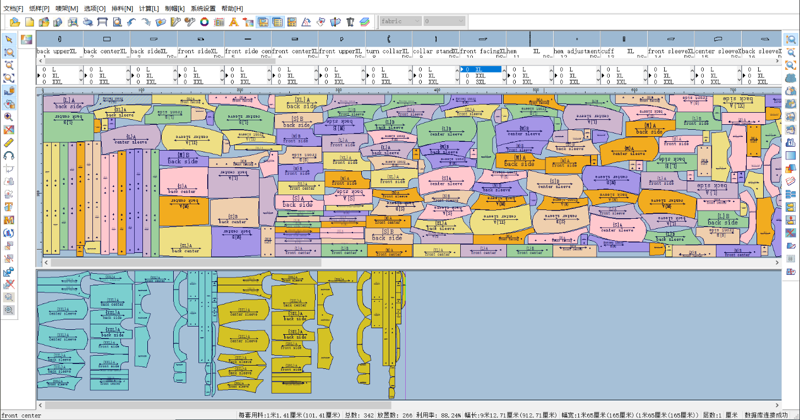Screen dimensions: 800x420
Task: Click the printer icon in toolbar
Action: click(x=87, y=22)
